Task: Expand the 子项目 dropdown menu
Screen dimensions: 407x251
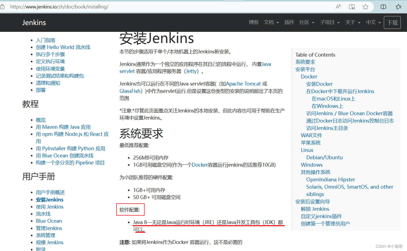Action: [330, 22]
